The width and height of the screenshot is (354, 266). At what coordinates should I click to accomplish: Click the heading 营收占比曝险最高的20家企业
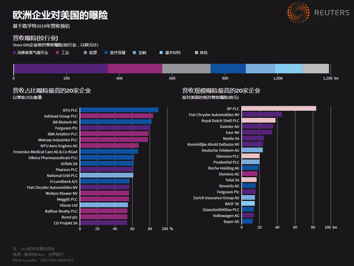[51, 91]
